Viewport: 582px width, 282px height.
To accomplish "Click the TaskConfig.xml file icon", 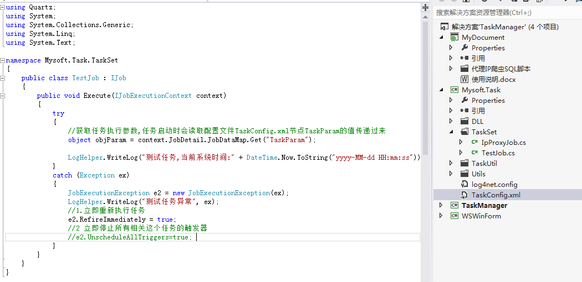I will [464, 195].
